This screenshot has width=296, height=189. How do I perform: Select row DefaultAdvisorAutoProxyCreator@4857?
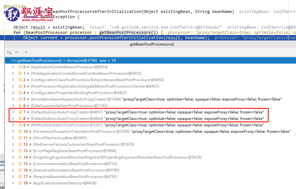(x=150, y=112)
